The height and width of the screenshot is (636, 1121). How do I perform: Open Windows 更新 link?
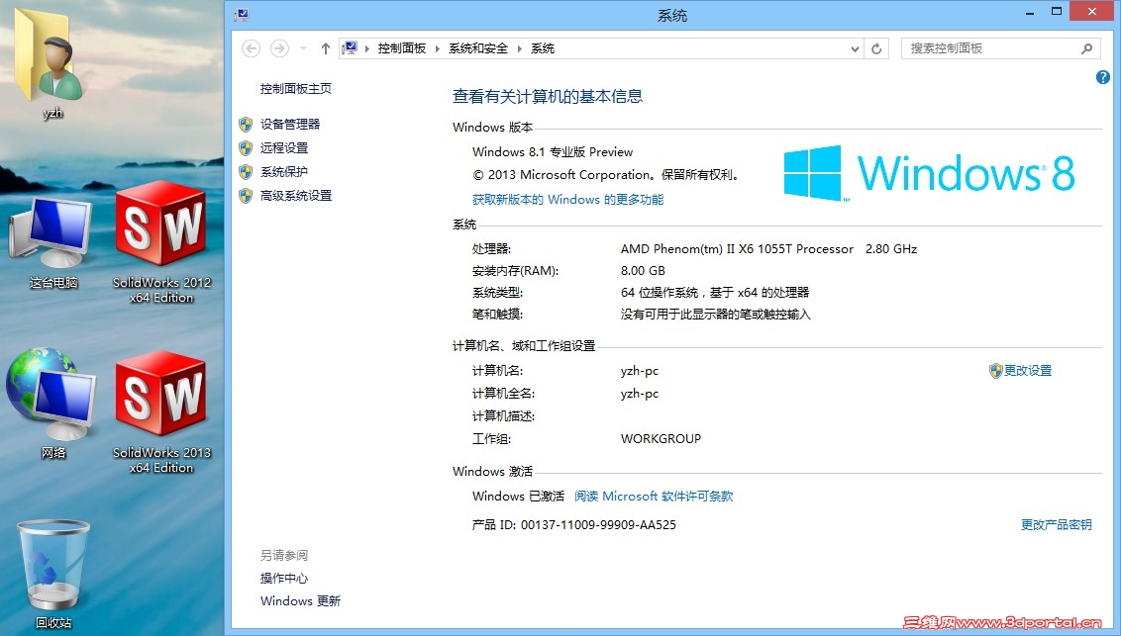pos(300,601)
